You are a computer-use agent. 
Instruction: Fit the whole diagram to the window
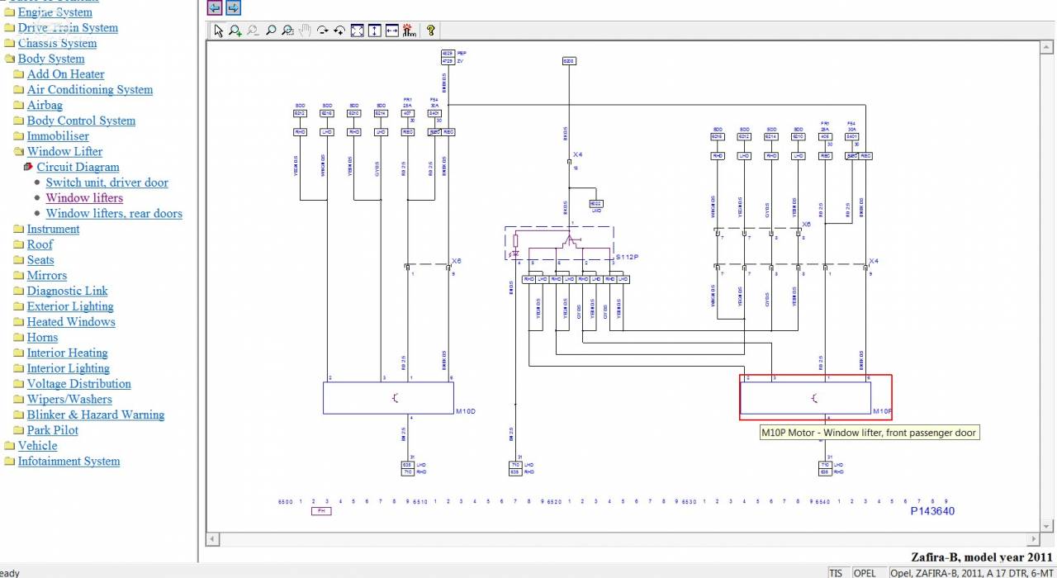tap(357, 31)
